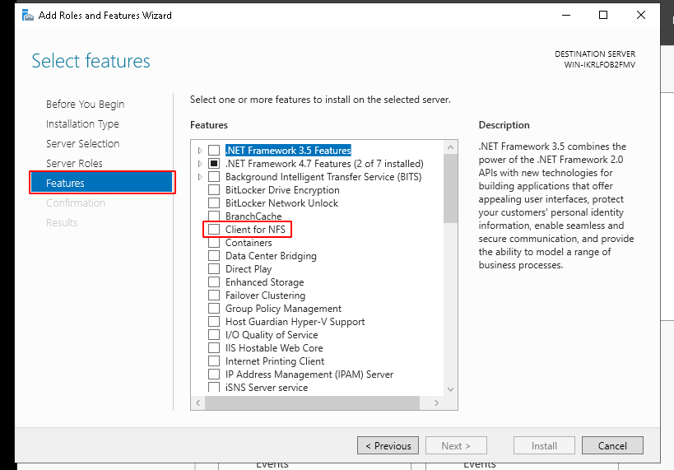The height and width of the screenshot is (470, 674).
Task: Open the Server Roles step
Action: click(x=74, y=164)
